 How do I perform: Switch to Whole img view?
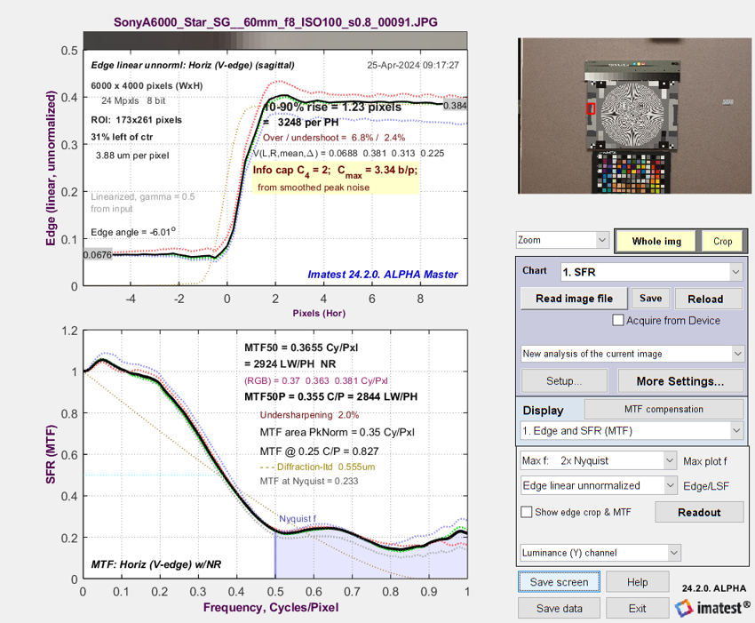point(656,242)
